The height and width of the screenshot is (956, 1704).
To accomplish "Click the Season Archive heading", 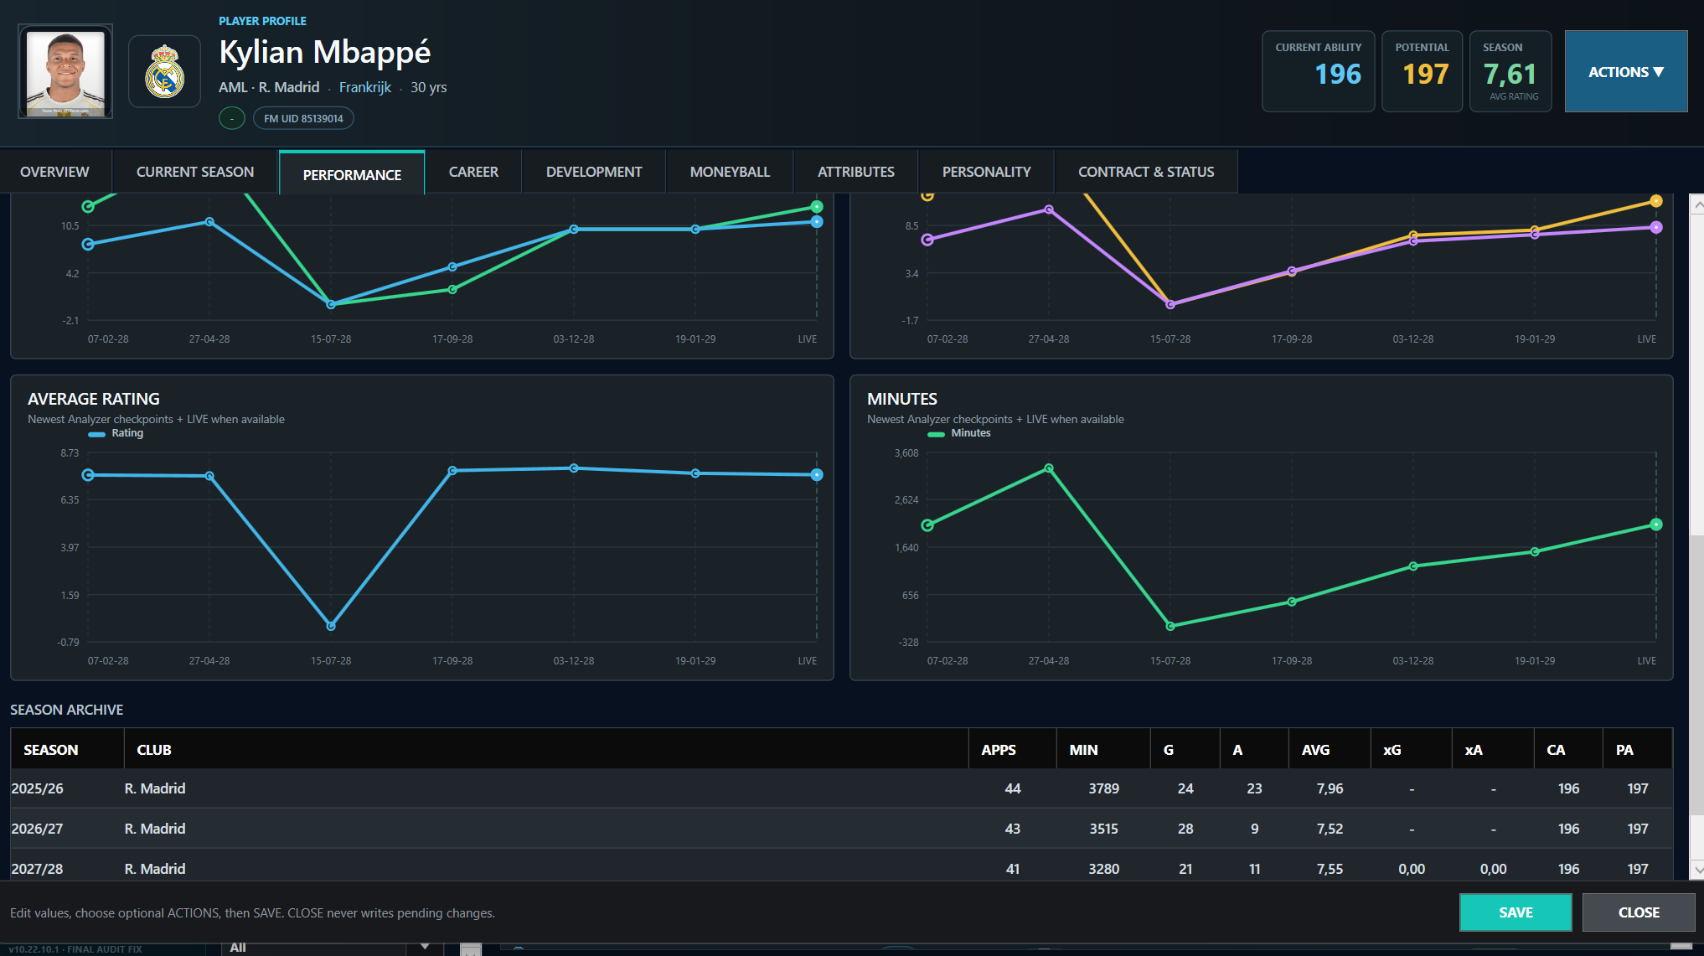I will pyautogui.click(x=67, y=710).
